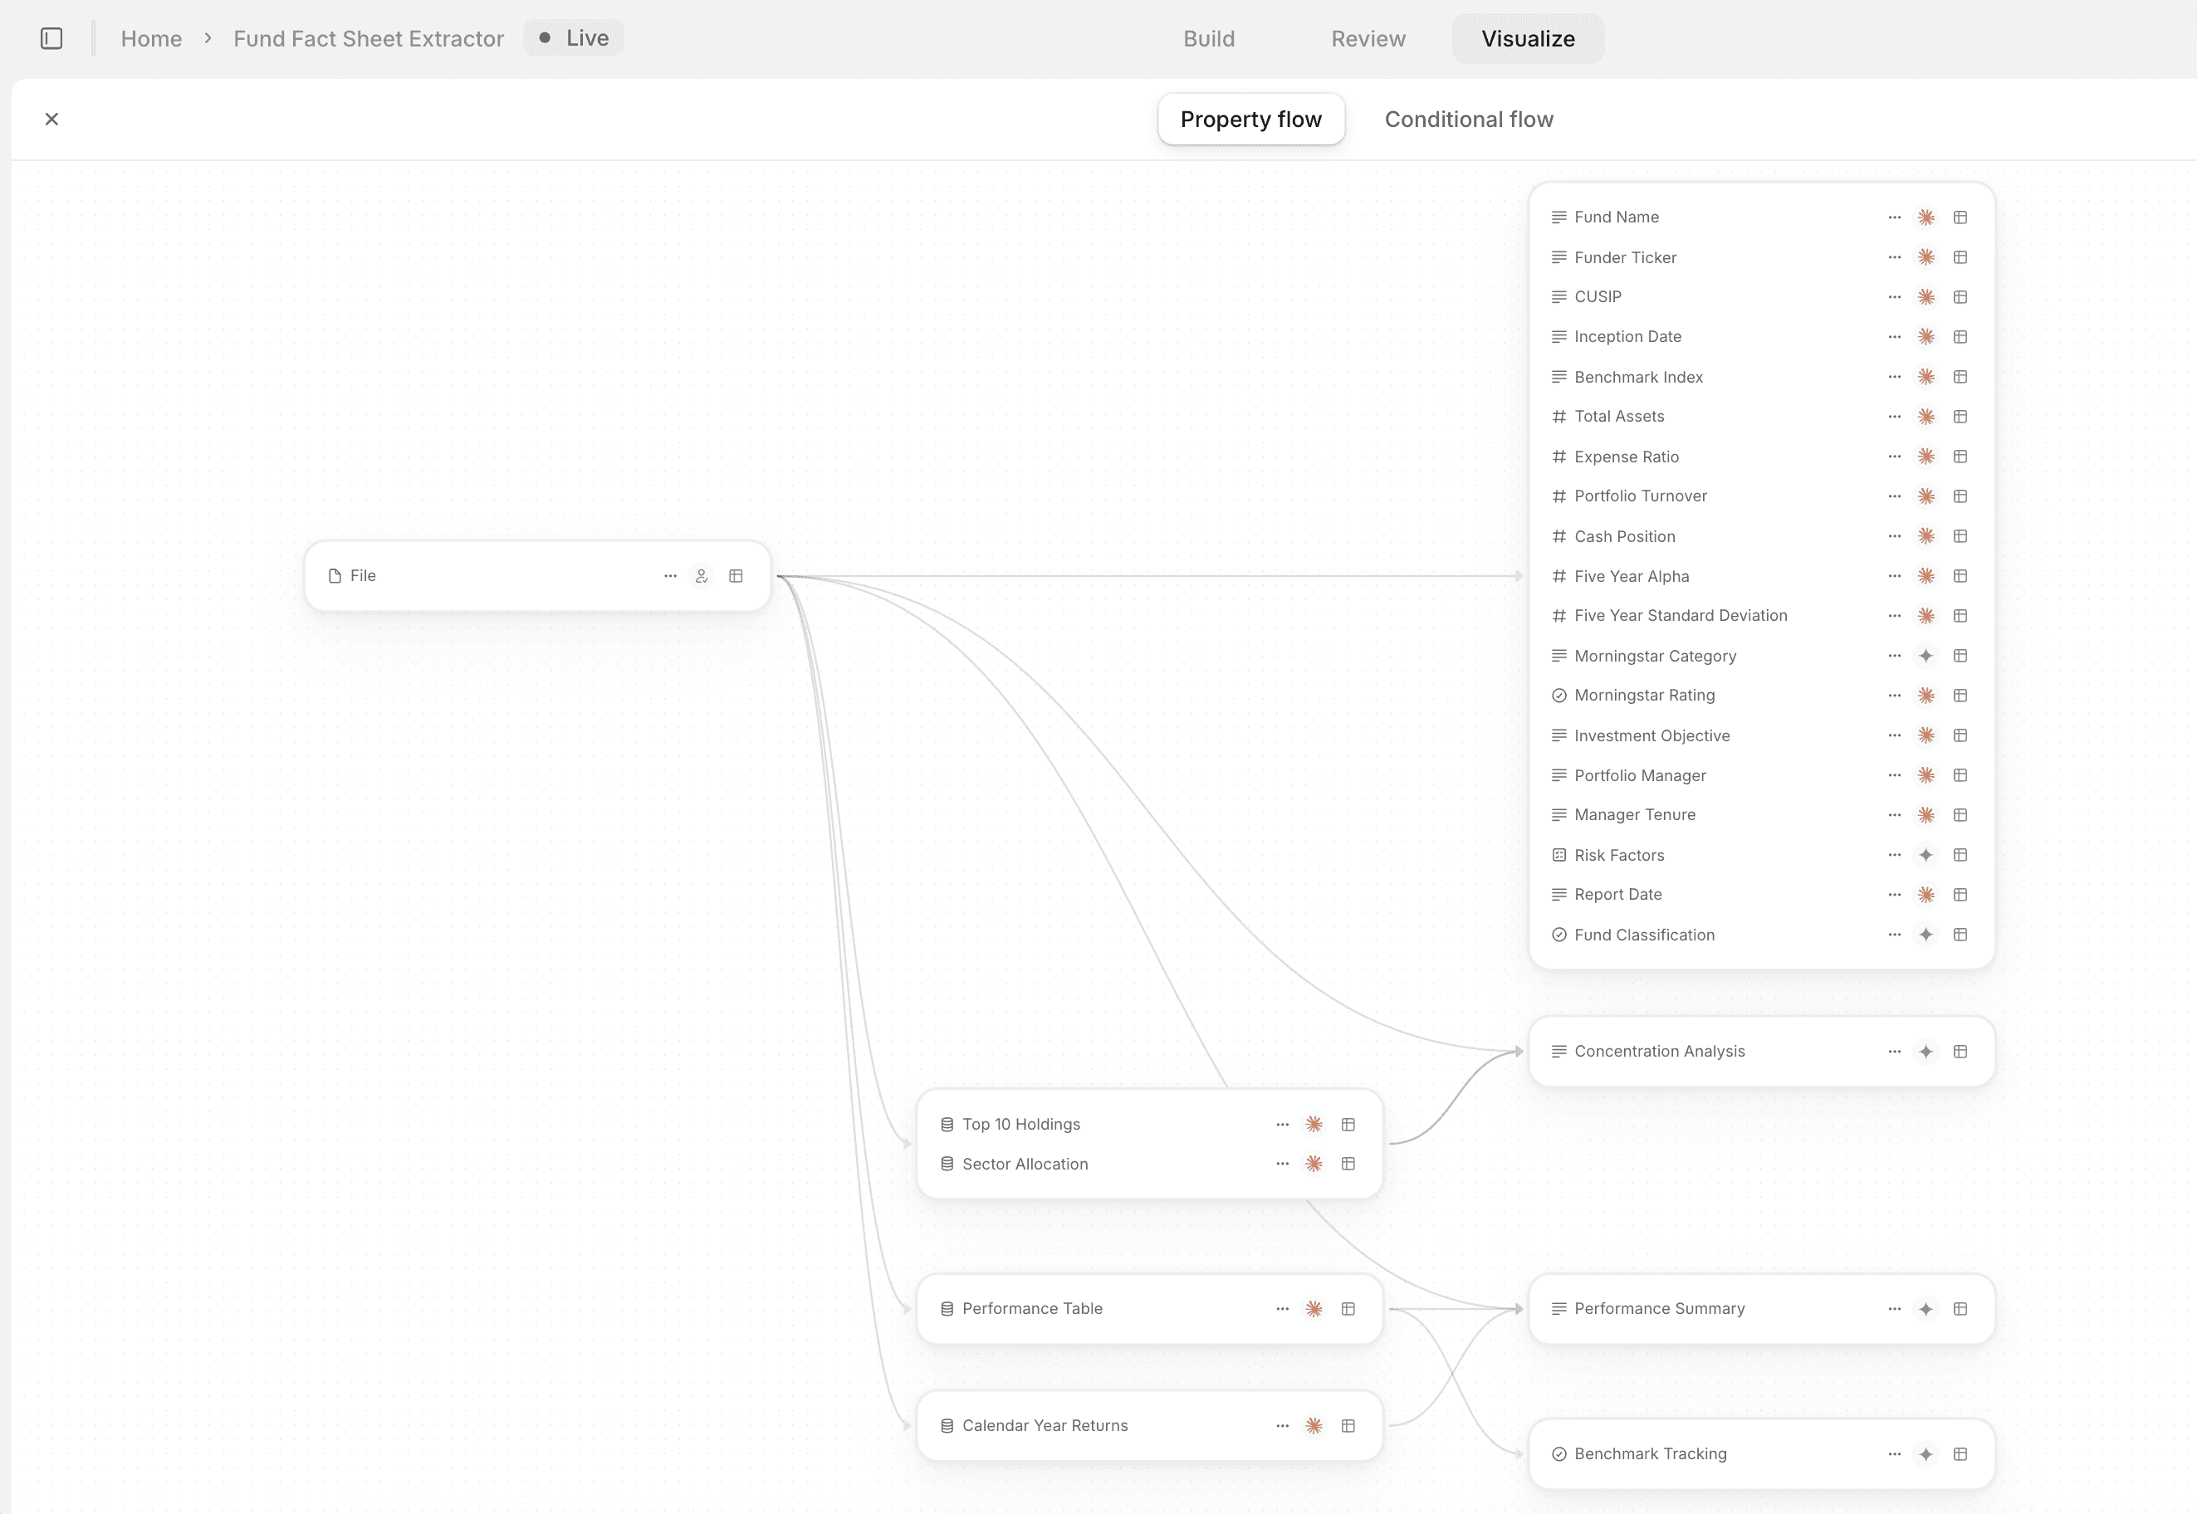Screen dimensions: 2197x1514
Task: Click the sparkle icon beside Morningstar Category
Action: (1926, 656)
